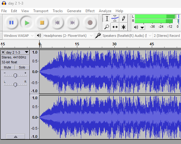
Task: Click the left channel playback level meter
Action: (157, 16)
